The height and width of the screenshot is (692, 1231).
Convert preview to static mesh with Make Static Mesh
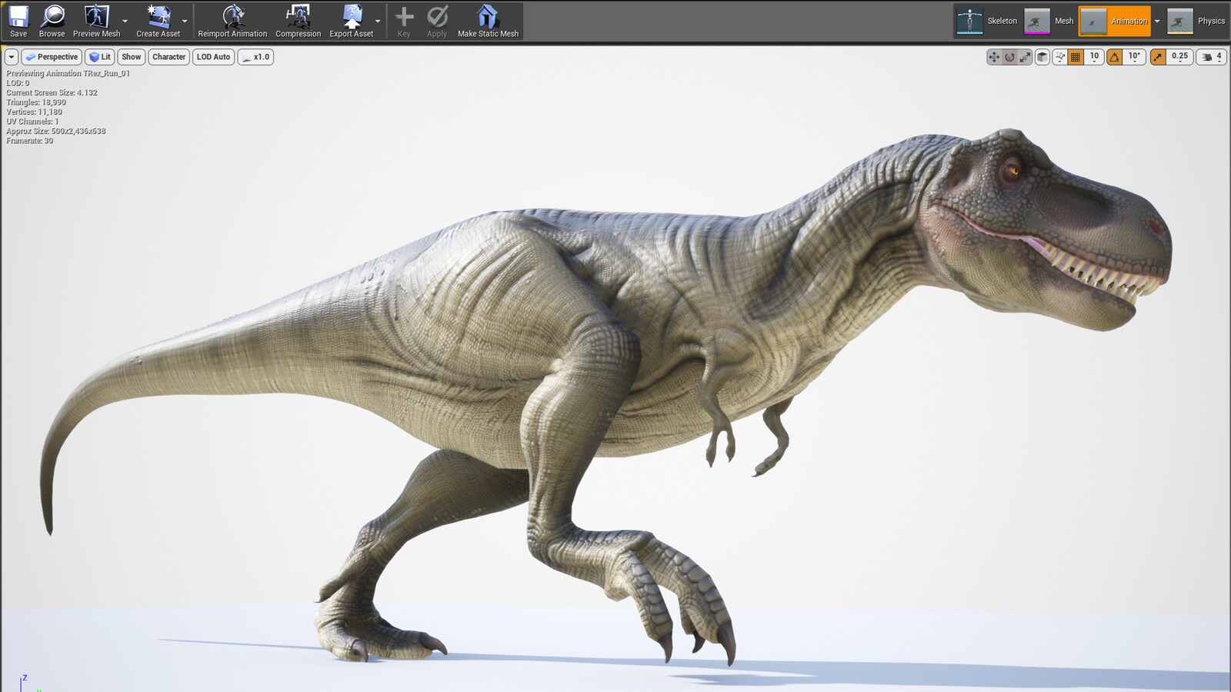tap(486, 21)
